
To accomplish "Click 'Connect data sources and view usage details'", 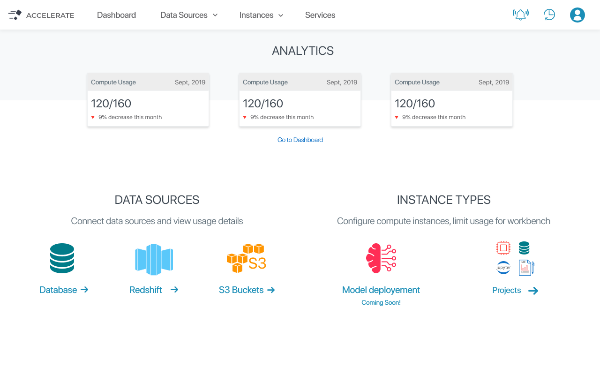I will [157, 221].
